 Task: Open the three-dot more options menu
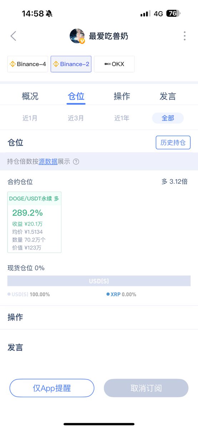pos(185,36)
